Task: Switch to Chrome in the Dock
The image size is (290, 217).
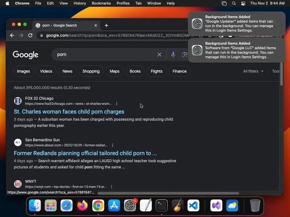Action: [98, 205]
